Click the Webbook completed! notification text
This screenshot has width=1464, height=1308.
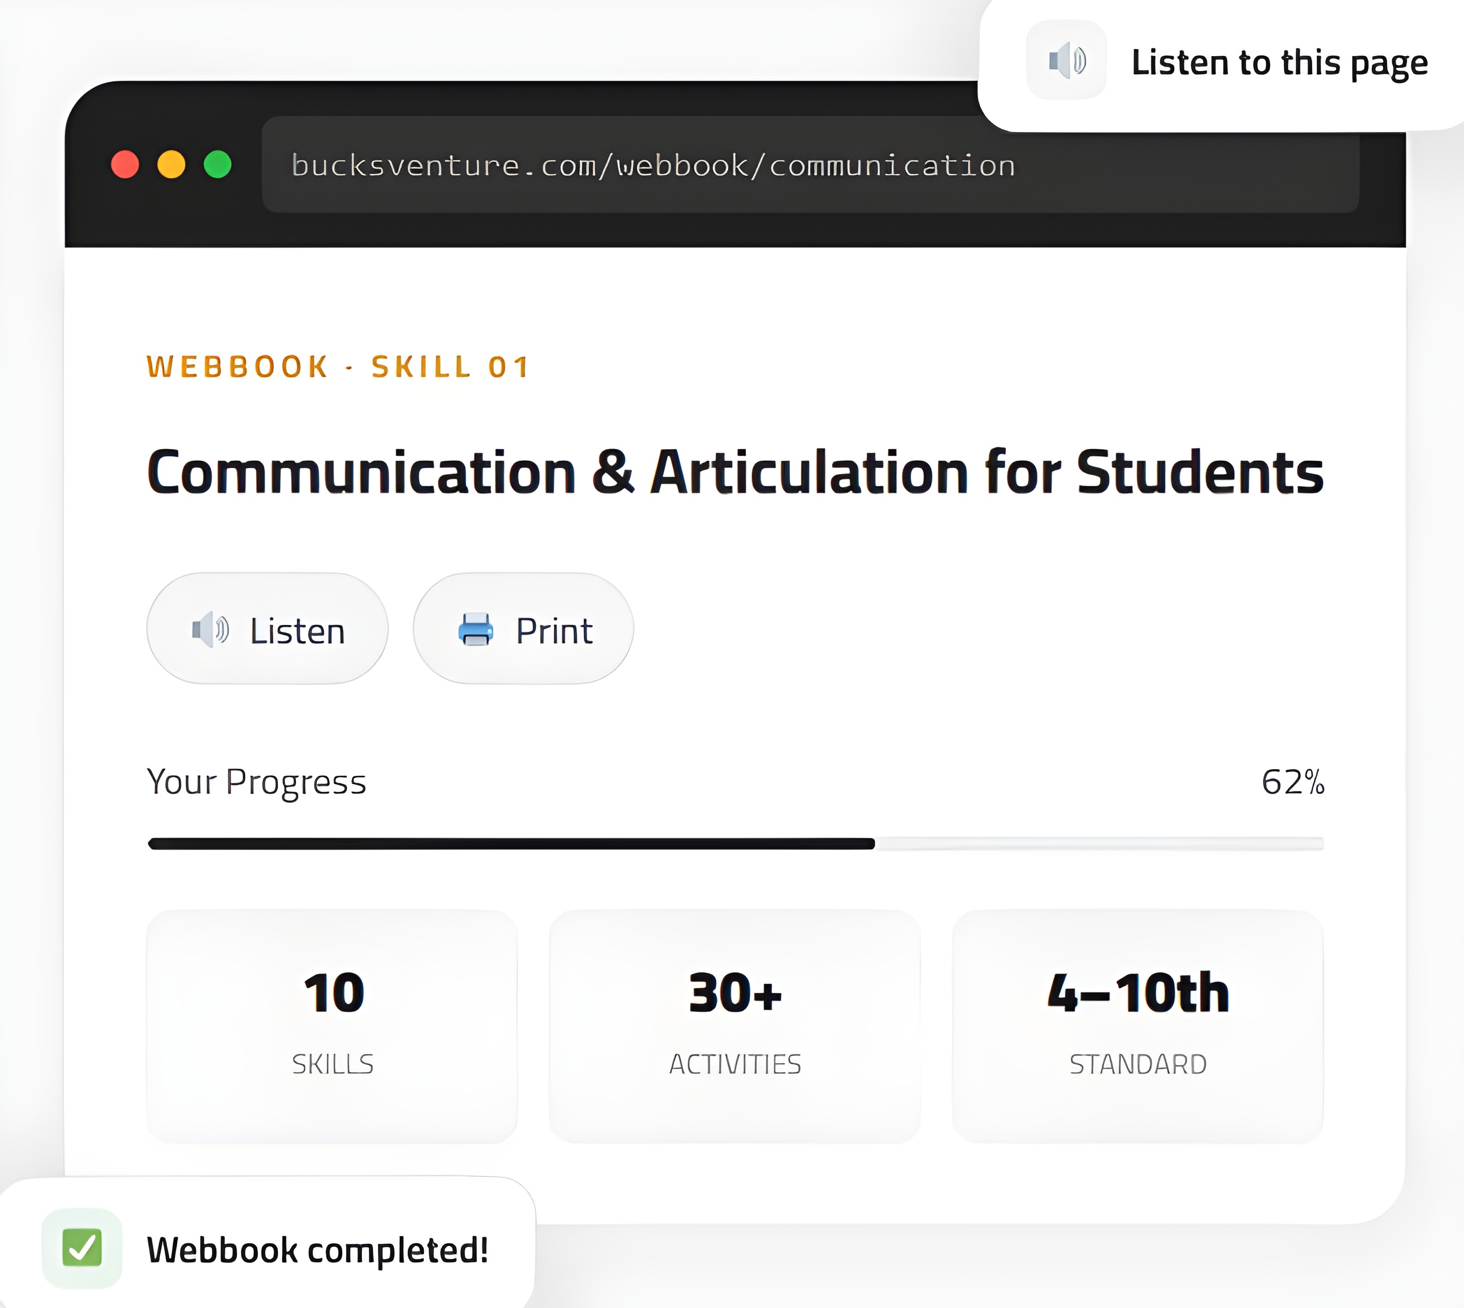coord(318,1250)
